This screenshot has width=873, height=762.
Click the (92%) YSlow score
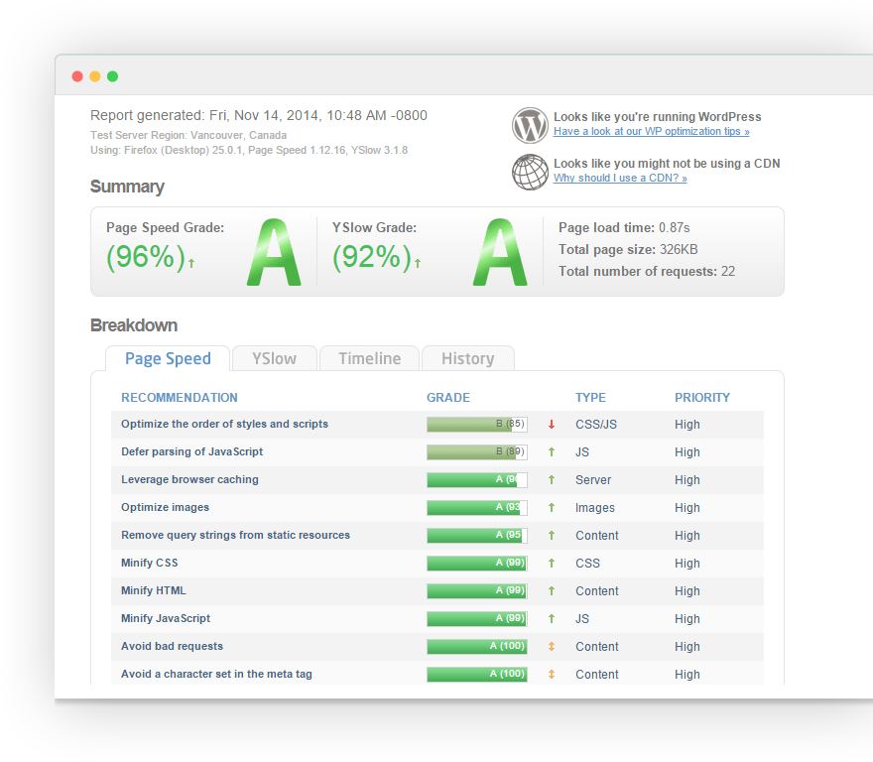pyautogui.click(x=371, y=257)
